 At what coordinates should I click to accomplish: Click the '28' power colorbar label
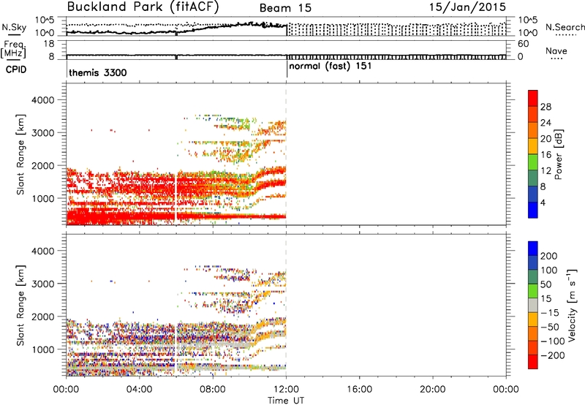click(546, 107)
